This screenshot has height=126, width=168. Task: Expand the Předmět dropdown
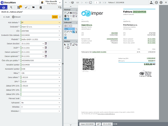[x=59, y=39]
